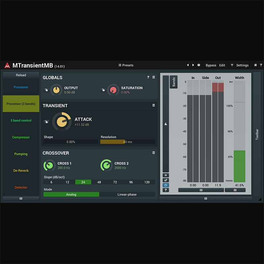Set slope to 12 dB/oct

[x=67, y=182]
